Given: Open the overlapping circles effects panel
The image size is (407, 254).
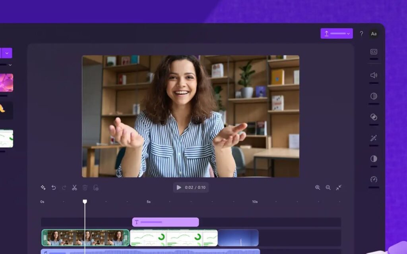Looking at the screenshot, I should pyautogui.click(x=374, y=117).
